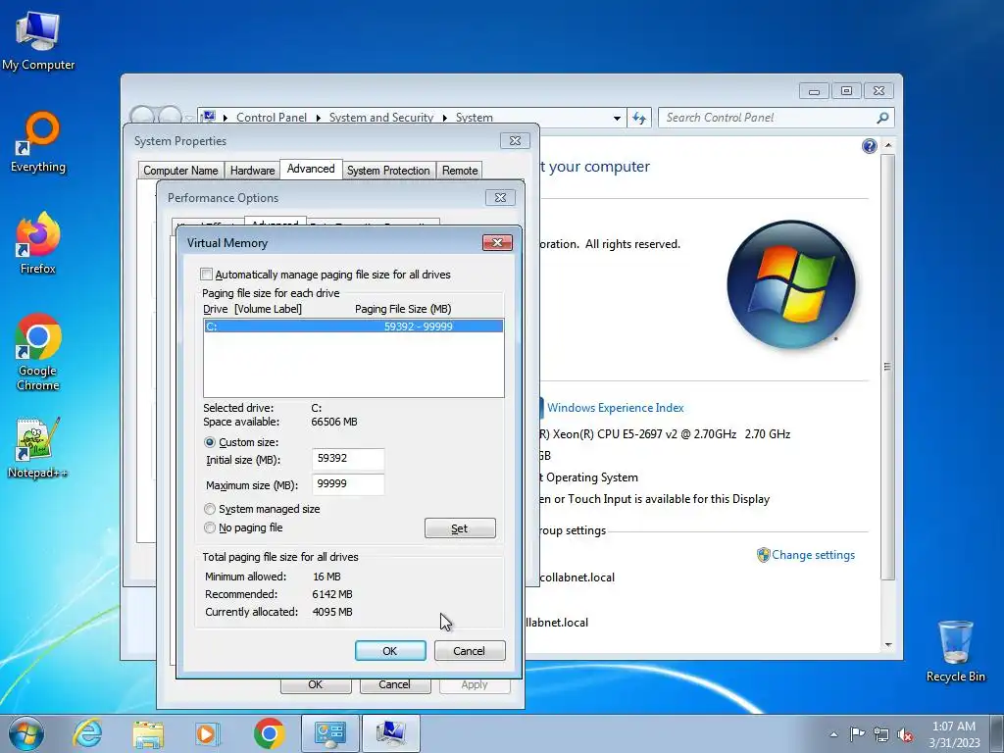Expand arrow after System and Security breadcrumb
The width and height of the screenshot is (1004, 753).
[444, 119]
